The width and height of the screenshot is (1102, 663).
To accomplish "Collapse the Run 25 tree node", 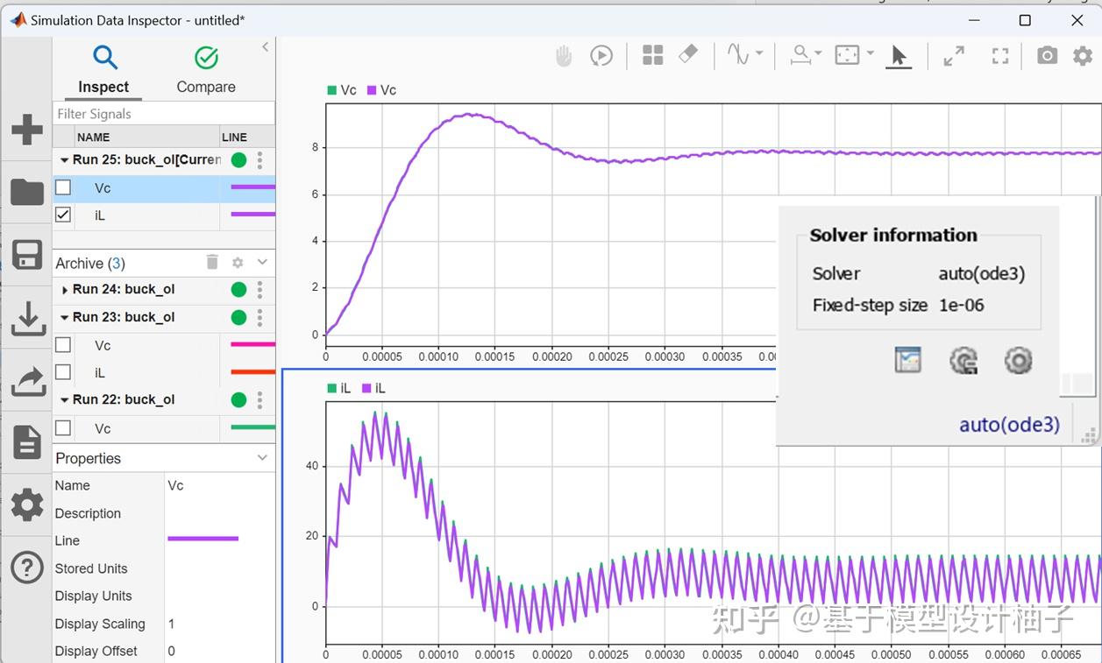I will pyautogui.click(x=65, y=160).
